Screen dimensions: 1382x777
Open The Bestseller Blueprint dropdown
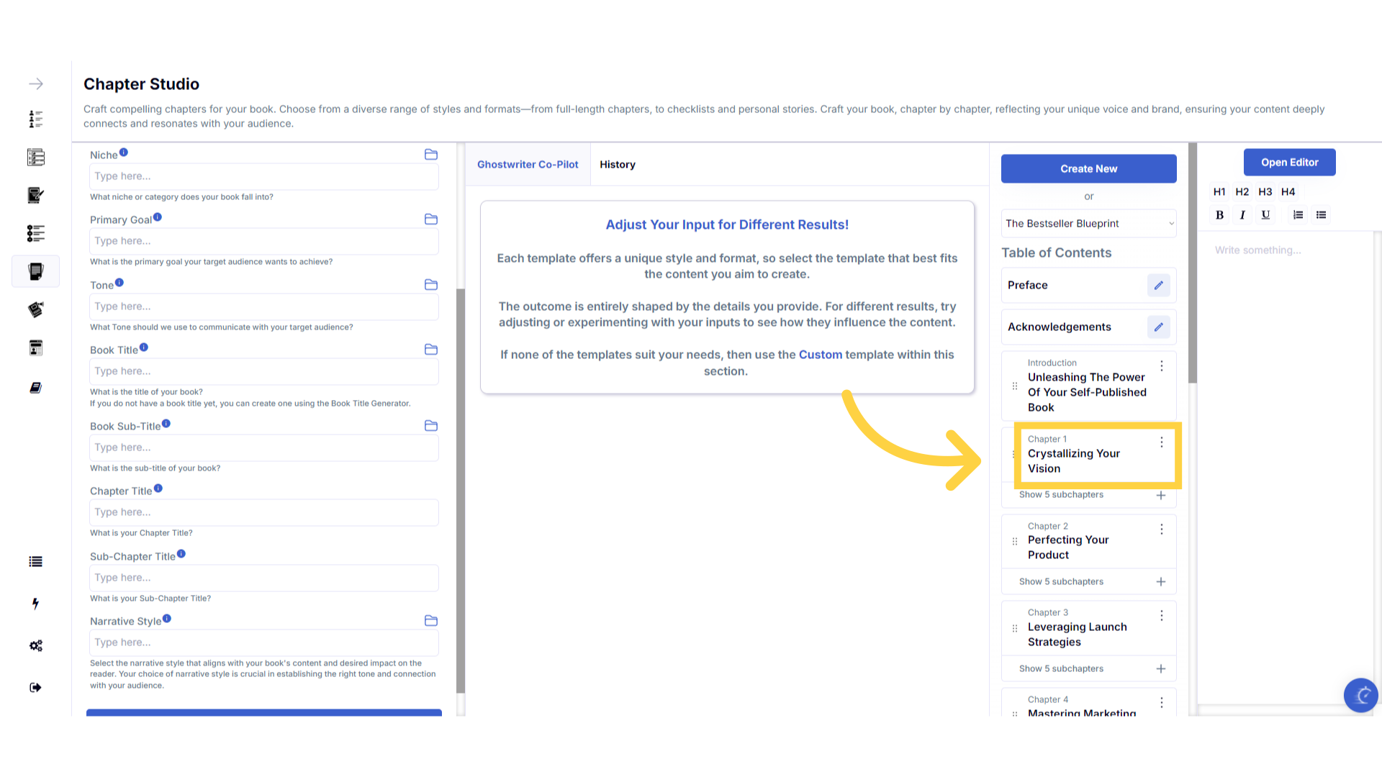tap(1088, 224)
